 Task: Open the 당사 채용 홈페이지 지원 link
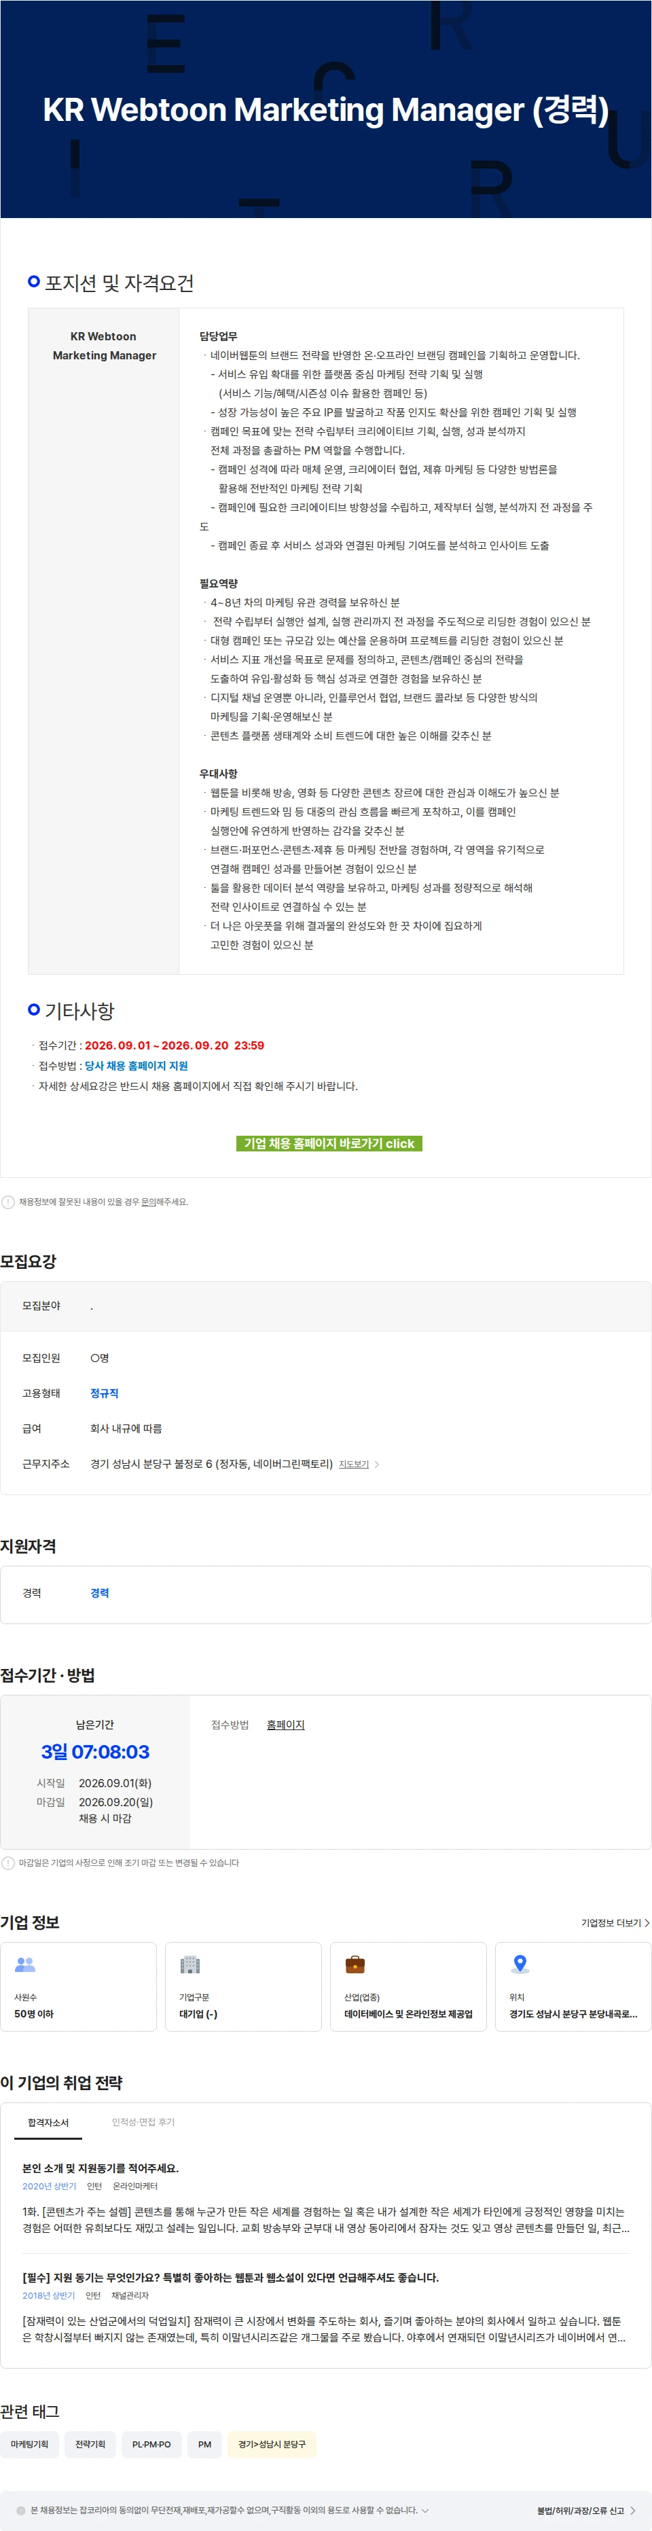point(136,1065)
